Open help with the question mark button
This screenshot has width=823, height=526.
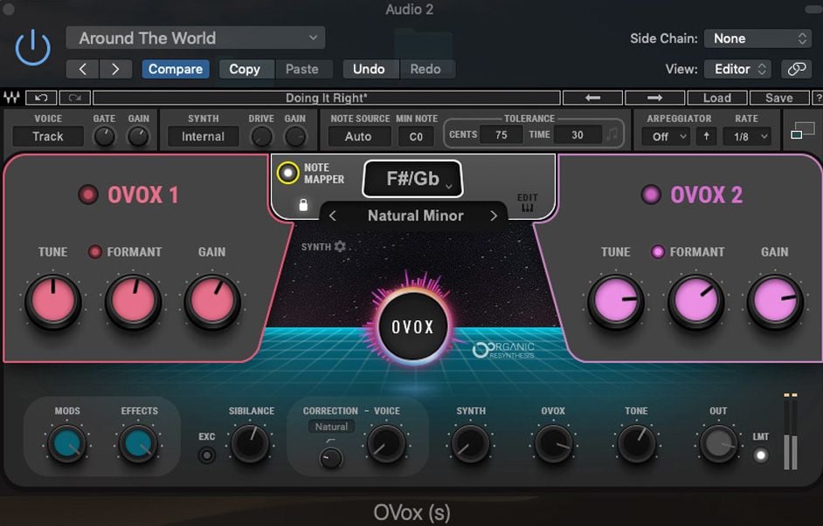(817, 98)
